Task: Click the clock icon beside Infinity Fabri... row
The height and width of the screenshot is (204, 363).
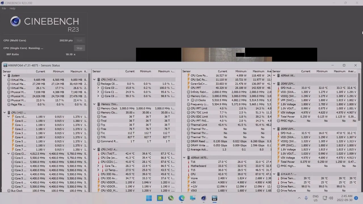Action: (188, 92)
